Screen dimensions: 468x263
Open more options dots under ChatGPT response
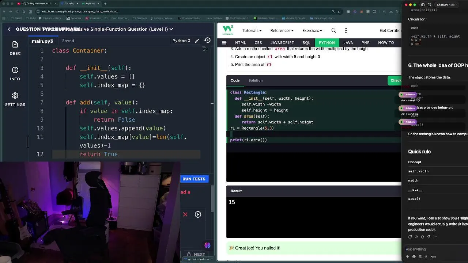pyautogui.click(x=435, y=237)
